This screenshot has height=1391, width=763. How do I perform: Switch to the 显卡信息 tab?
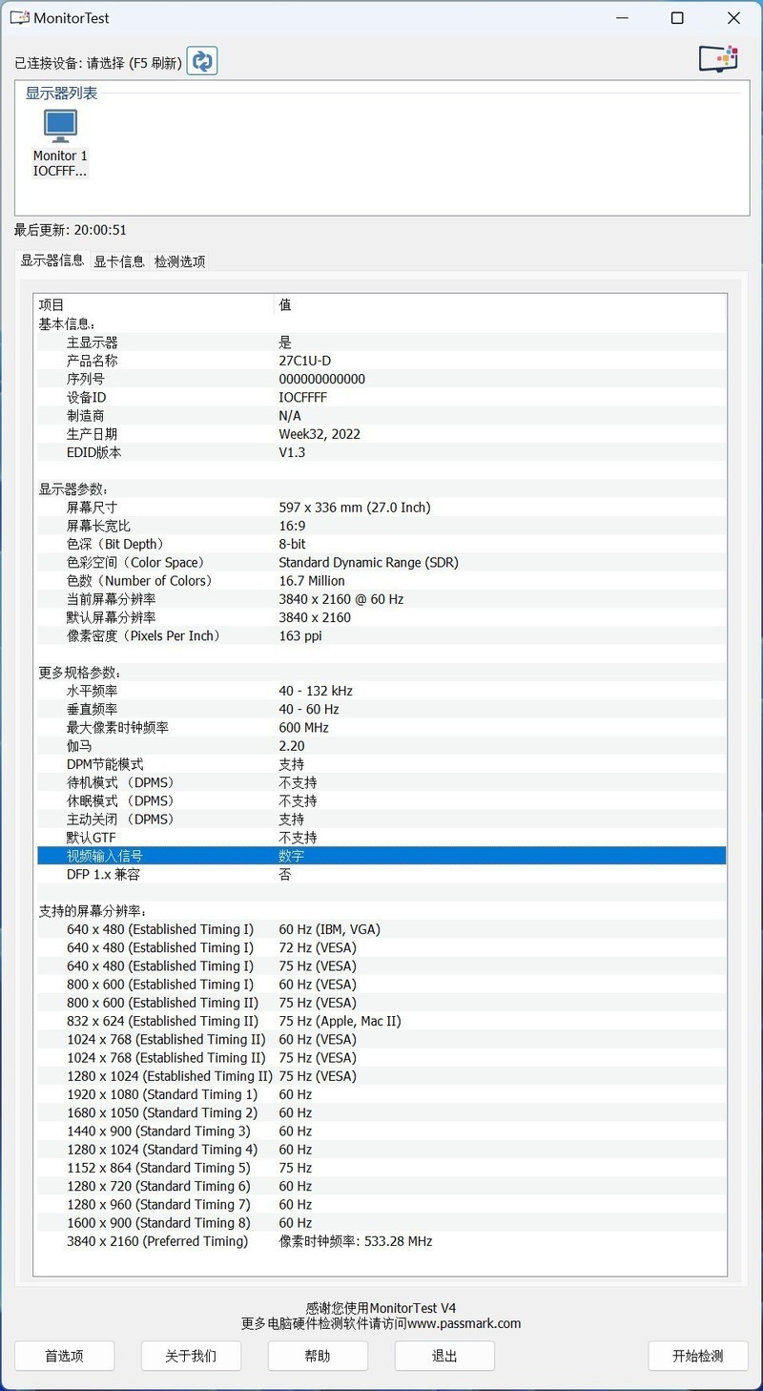coord(119,260)
